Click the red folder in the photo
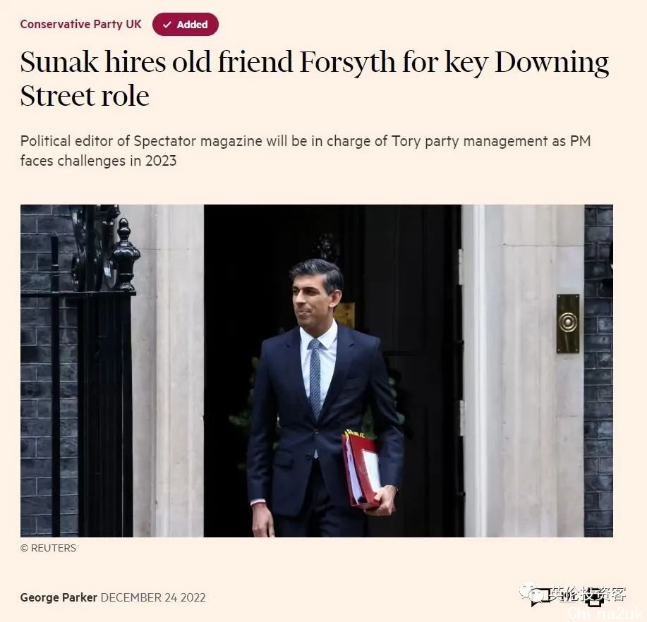This screenshot has width=647, height=622. coord(361,470)
